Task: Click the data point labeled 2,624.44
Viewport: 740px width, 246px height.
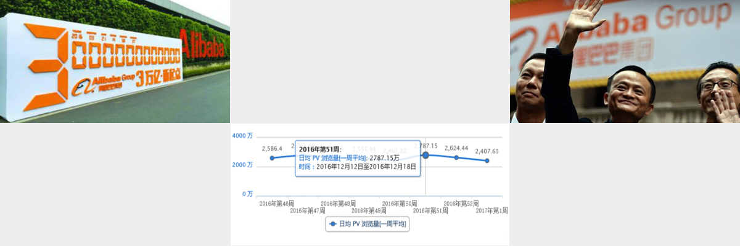Action: tap(456, 157)
